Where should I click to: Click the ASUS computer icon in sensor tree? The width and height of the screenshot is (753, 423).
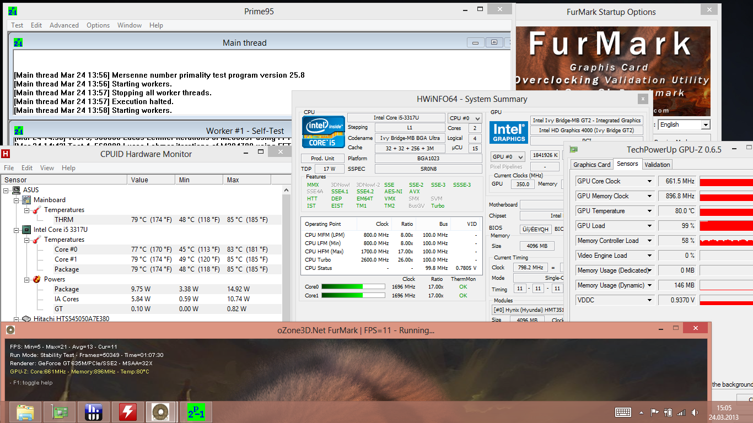pos(17,190)
